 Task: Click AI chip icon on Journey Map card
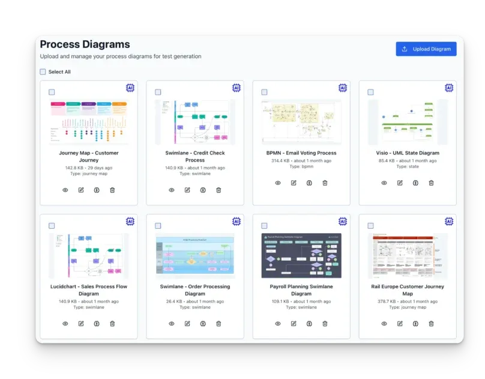(x=130, y=88)
